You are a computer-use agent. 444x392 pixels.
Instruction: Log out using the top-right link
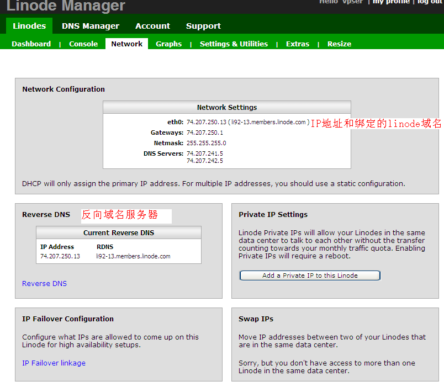click(x=430, y=2)
